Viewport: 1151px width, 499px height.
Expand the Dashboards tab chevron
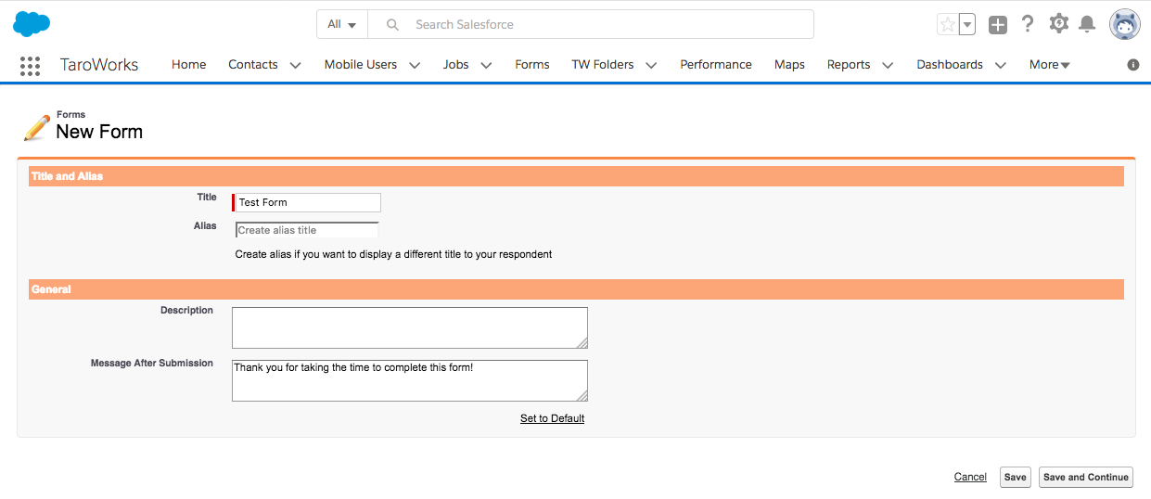click(1000, 65)
